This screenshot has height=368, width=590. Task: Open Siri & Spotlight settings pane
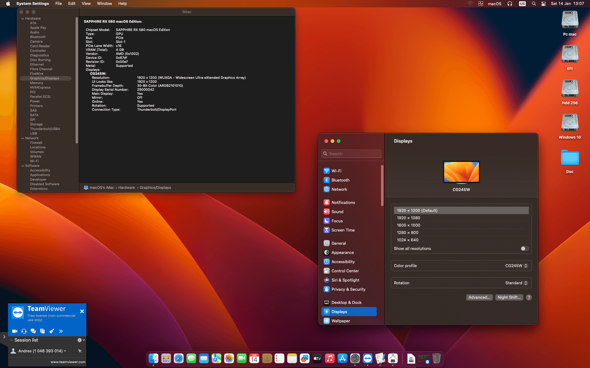(349, 280)
